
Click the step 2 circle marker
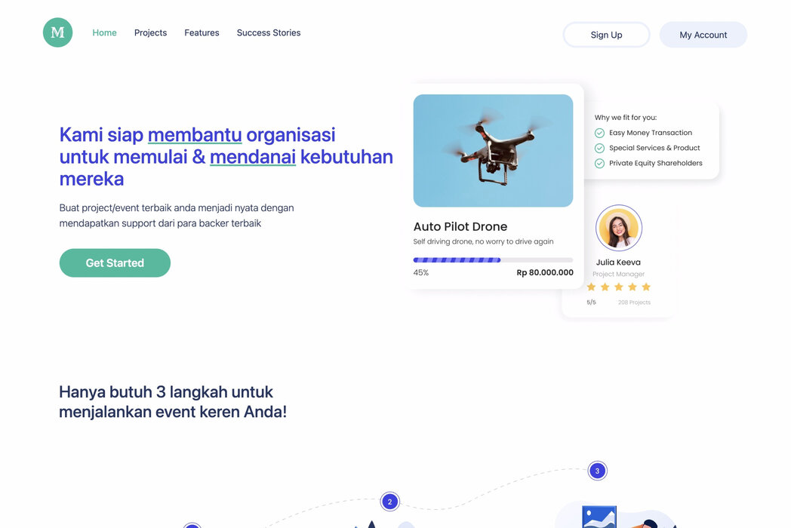(x=389, y=502)
